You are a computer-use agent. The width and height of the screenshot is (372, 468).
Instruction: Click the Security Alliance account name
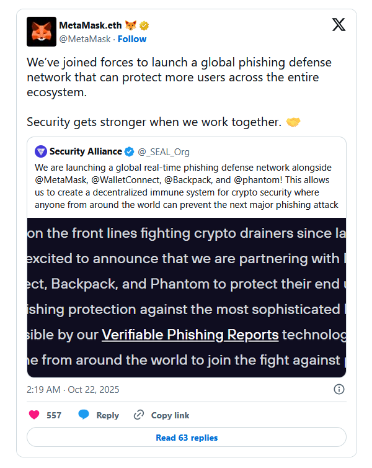(x=85, y=151)
